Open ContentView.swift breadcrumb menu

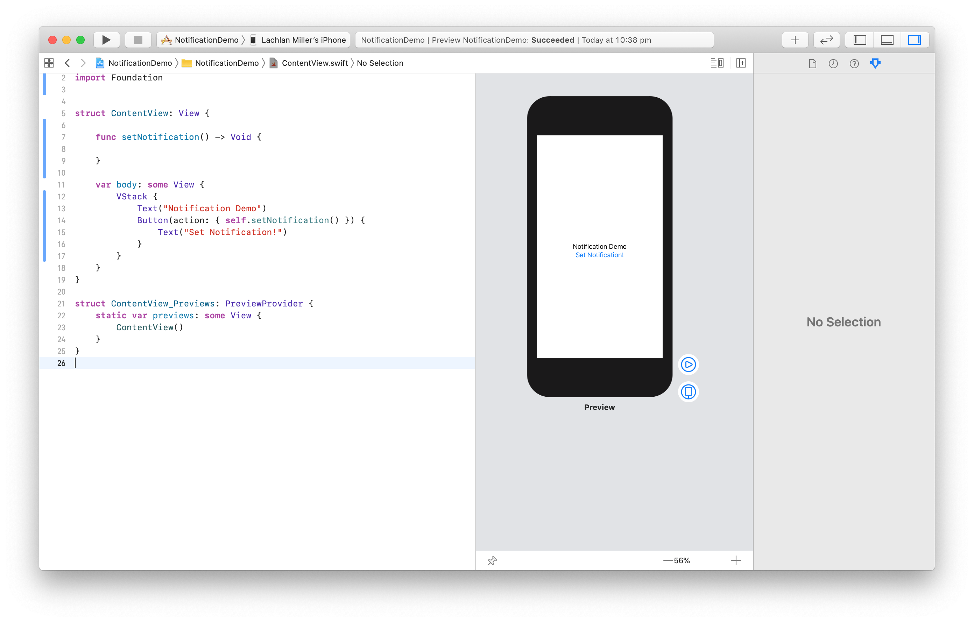pyautogui.click(x=314, y=63)
